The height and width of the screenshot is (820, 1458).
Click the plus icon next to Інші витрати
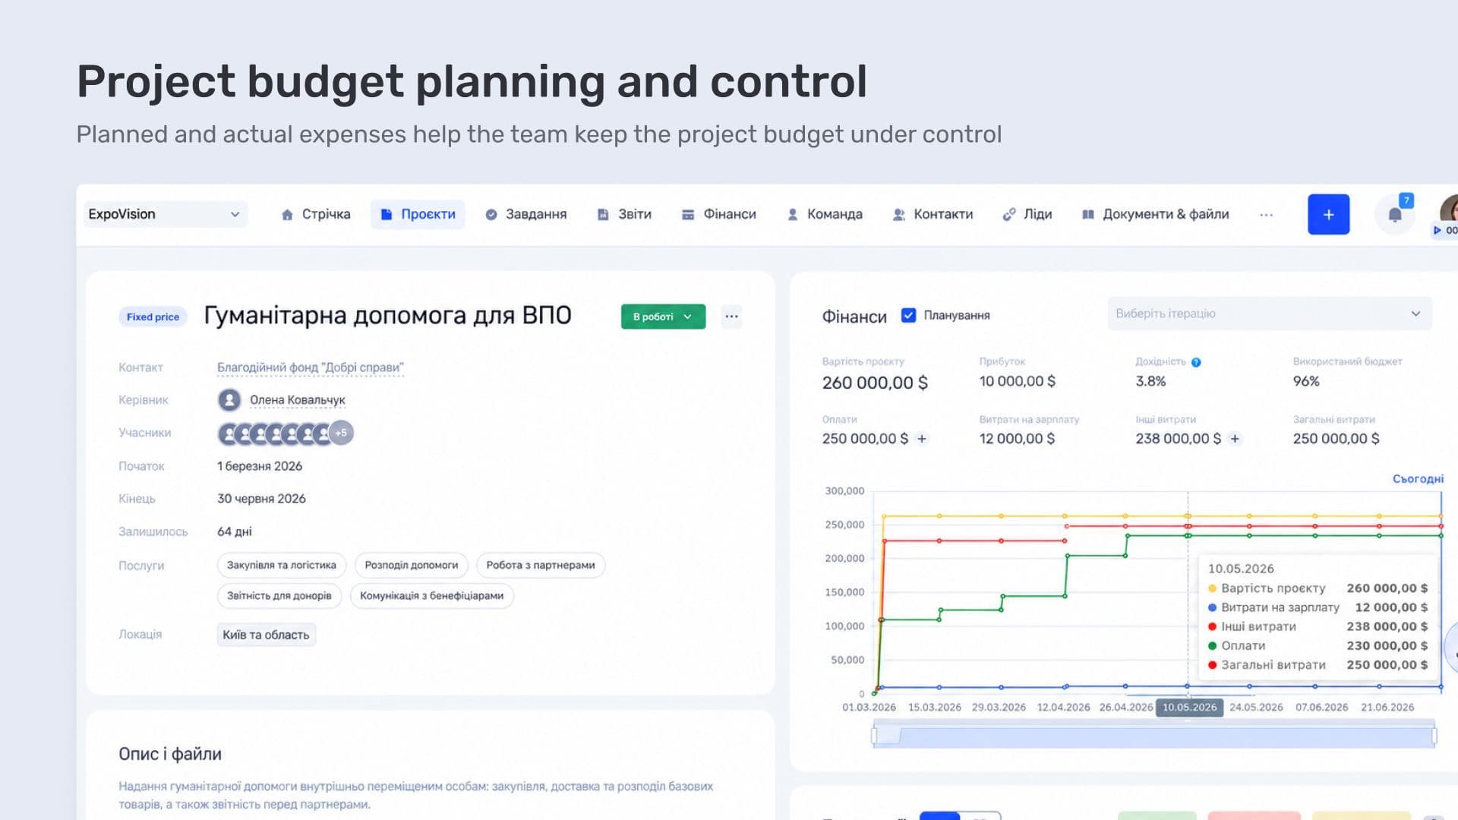1235,439
